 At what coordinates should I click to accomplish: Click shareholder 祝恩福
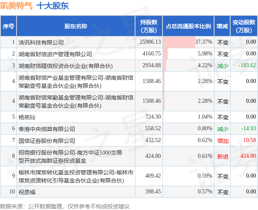pyautogui.click(x=27, y=192)
